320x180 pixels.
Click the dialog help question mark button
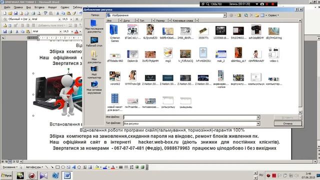click(x=297, y=9)
